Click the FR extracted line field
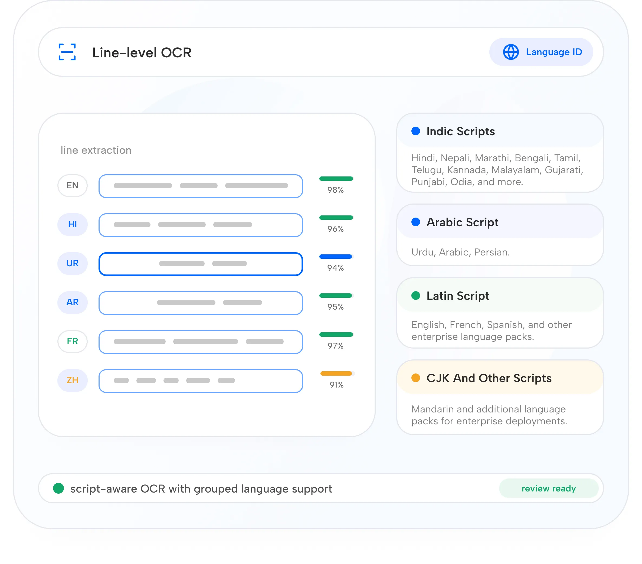This screenshot has height=564, width=642. [201, 342]
